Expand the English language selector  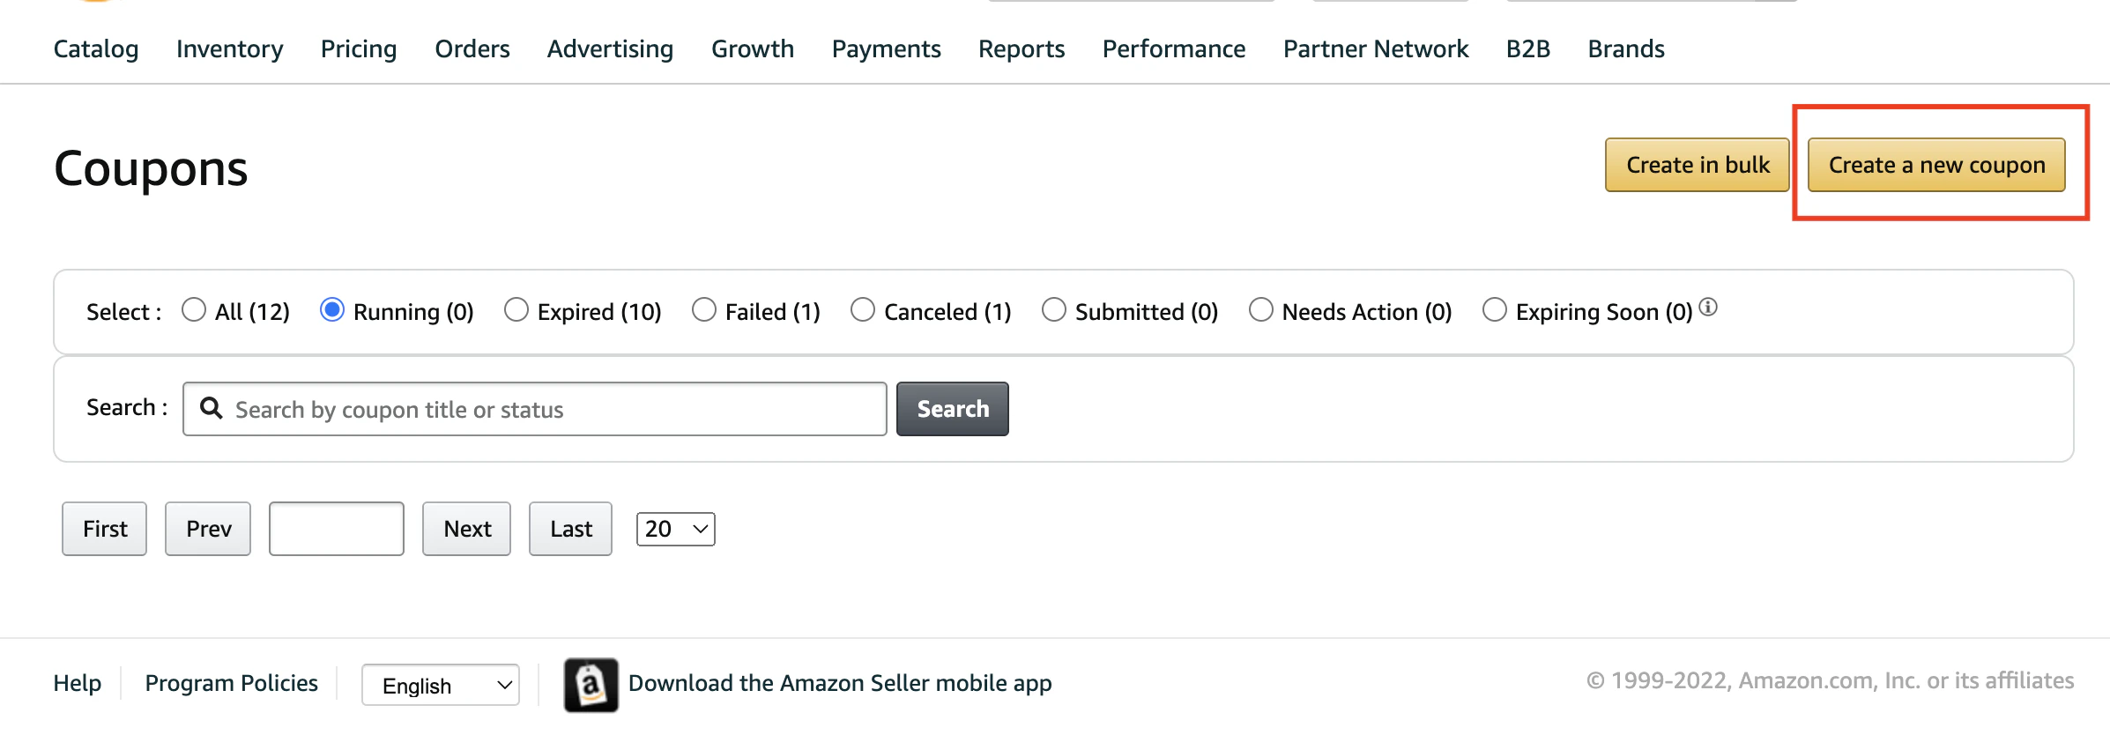tap(441, 685)
